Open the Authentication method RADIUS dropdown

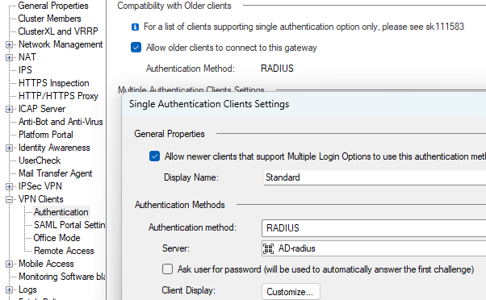point(374,228)
